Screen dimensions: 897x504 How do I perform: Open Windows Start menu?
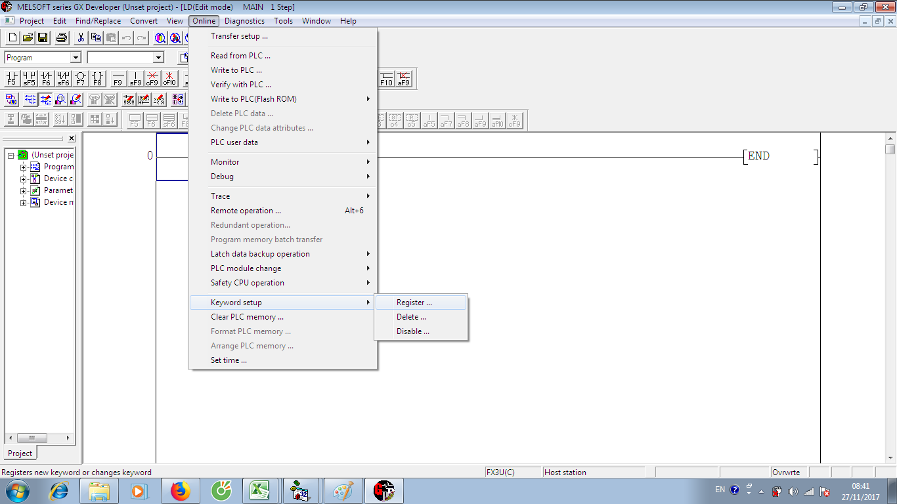(18, 490)
